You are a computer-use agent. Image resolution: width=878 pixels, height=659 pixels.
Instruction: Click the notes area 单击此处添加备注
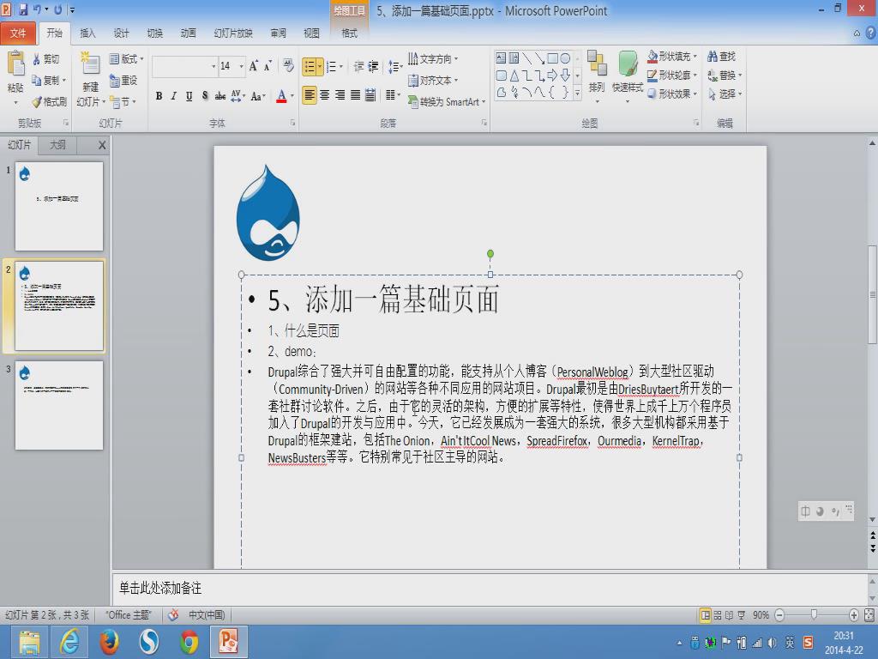click(x=490, y=588)
